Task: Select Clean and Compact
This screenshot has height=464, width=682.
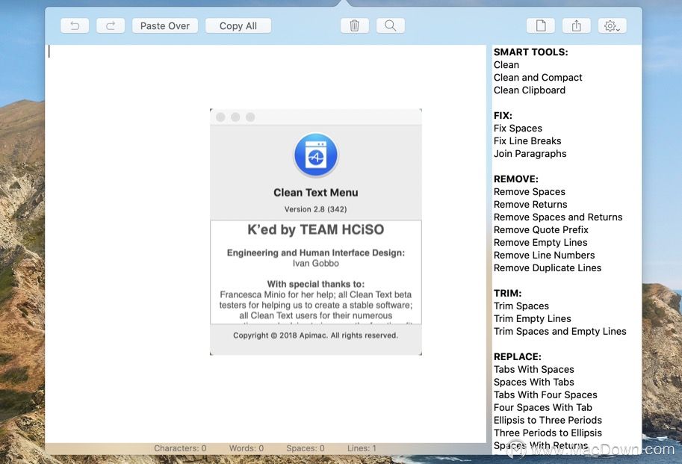Action: click(x=538, y=78)
